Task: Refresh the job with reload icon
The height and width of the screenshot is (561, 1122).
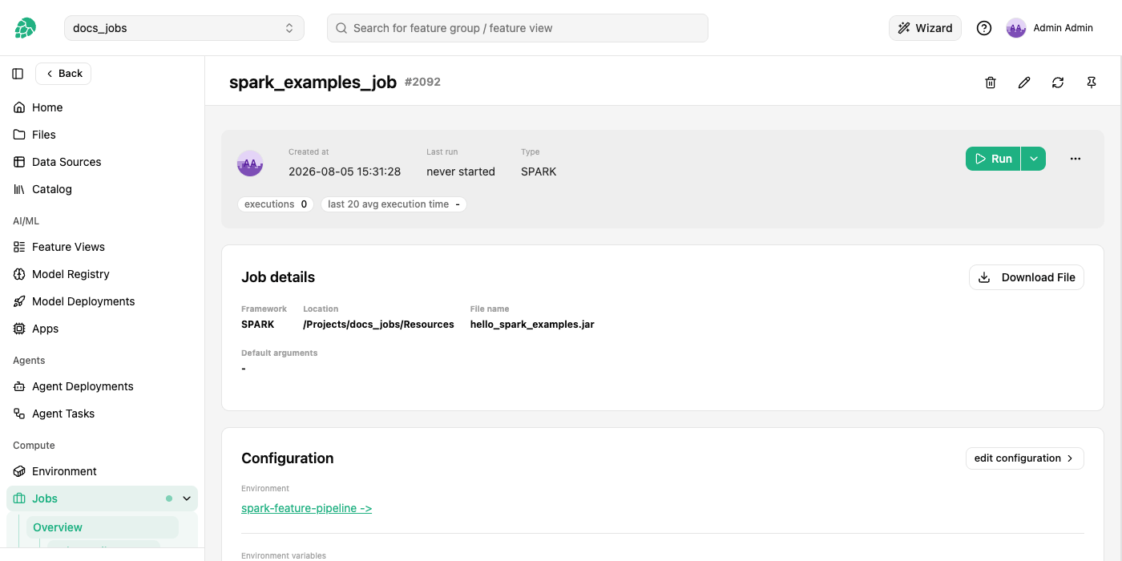Action: (x=1058, y=83)
